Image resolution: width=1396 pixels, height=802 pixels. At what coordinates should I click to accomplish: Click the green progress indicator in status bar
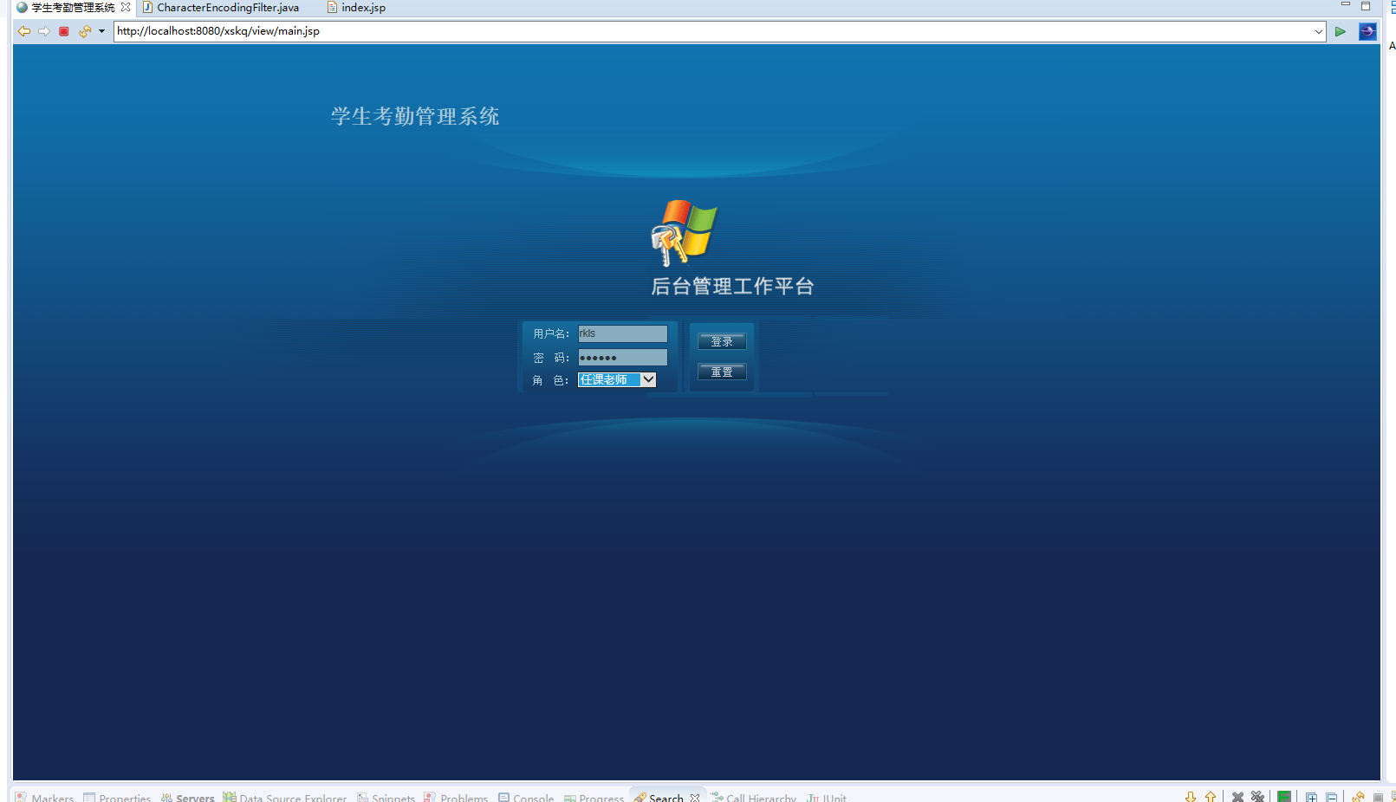pyautogui.click(x=1285, y=795)
